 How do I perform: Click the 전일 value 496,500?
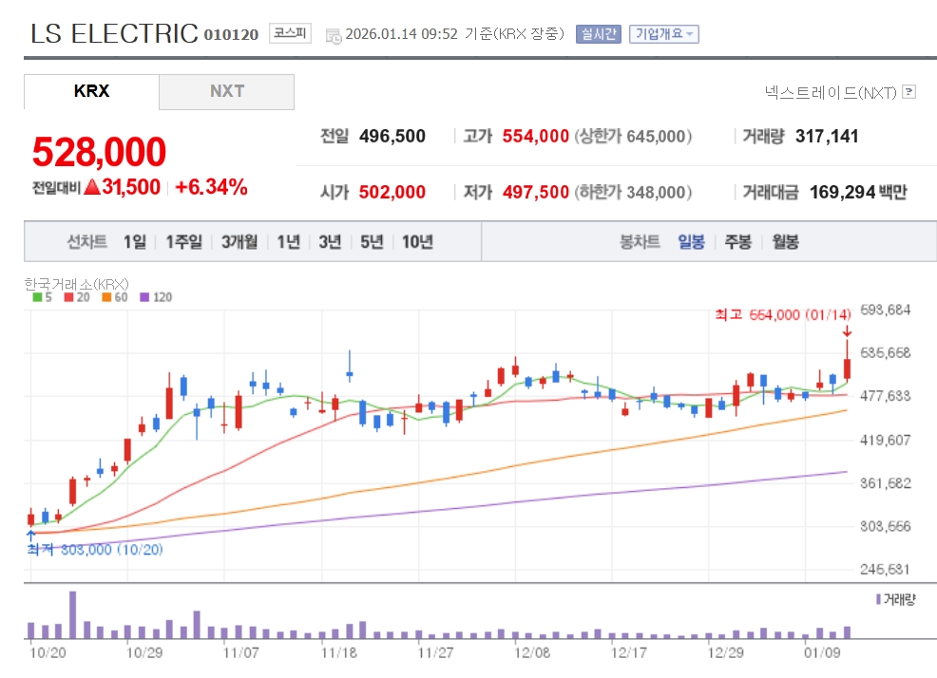(392, 136)
